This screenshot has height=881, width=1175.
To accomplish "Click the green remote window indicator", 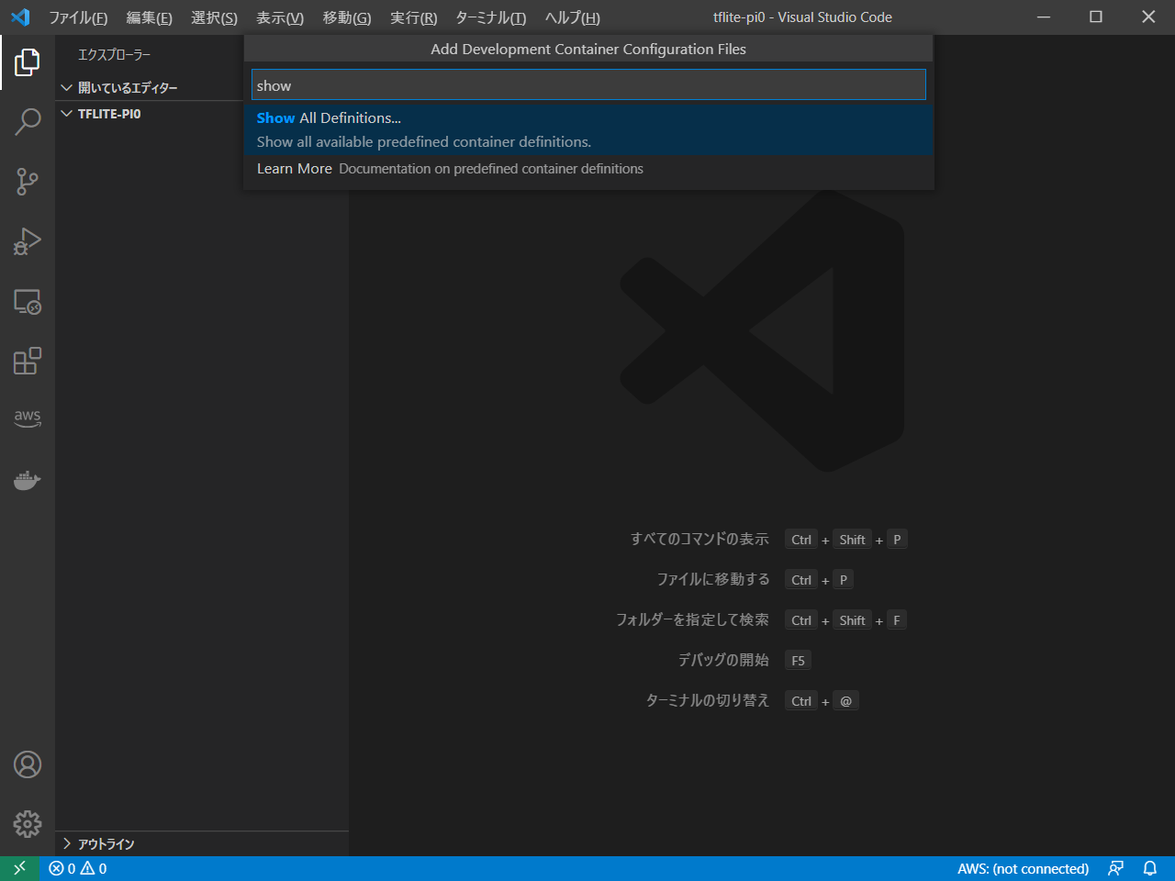I will tap(19, 868).
